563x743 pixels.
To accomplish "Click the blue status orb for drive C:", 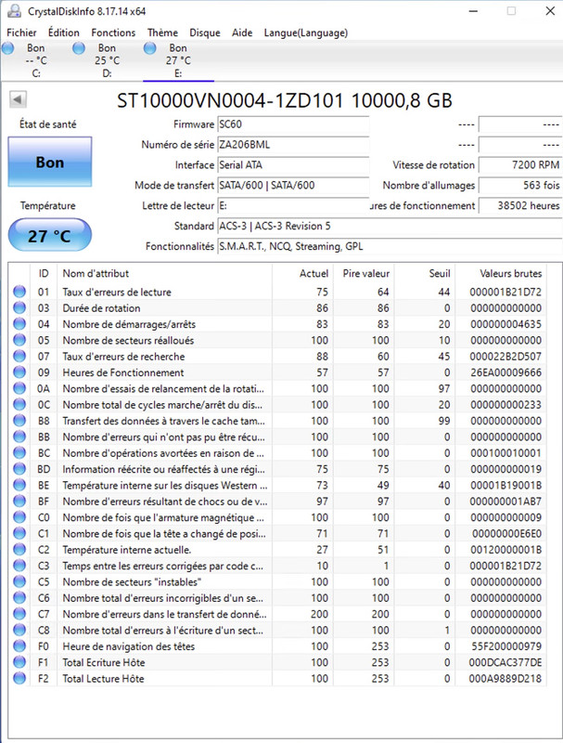I will click(8, 48).
